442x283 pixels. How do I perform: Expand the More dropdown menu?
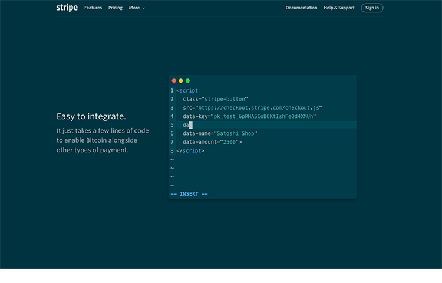pos(137,8)
